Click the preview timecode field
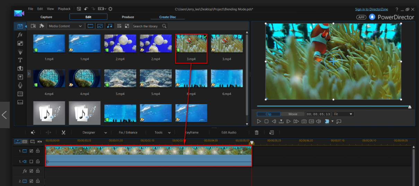Viewport: 419px width, 186px height. [318, 114]
